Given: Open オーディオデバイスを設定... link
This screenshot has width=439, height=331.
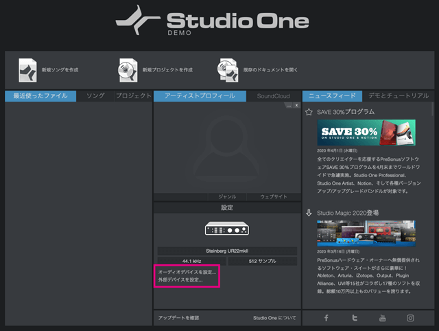Looking at the screenshot, I should point(187,272).
